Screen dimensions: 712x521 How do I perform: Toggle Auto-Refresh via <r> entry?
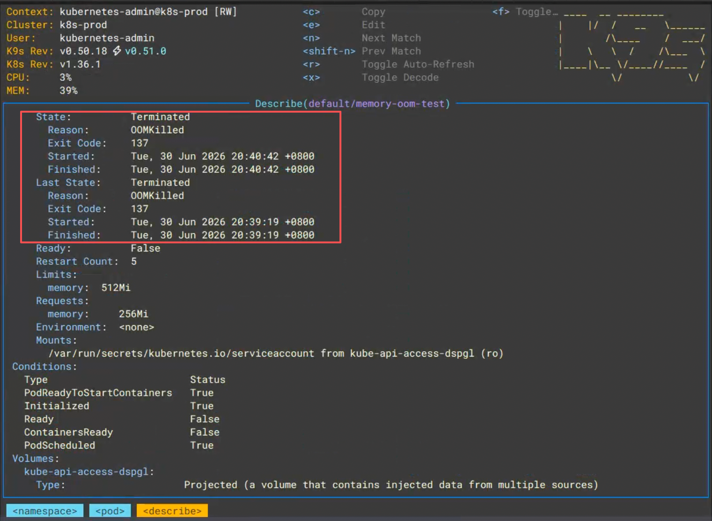tap(389, 64)
